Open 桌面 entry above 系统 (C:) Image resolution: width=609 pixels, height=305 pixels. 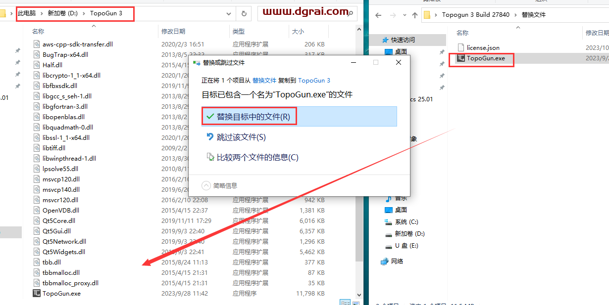(401, 210)
